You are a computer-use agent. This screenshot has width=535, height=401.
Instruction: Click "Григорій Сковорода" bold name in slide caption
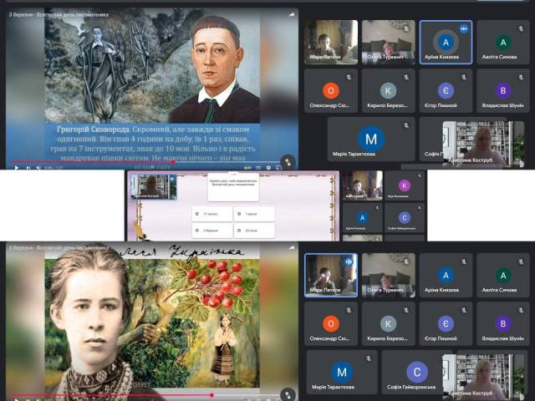[x=93, y=129]
